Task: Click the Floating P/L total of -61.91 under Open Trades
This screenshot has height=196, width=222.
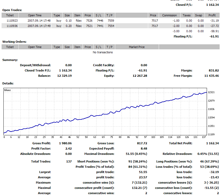Action: coord(214,36)
